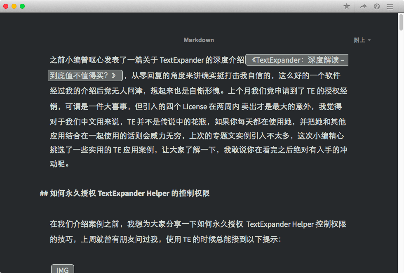This screenshot has width=404, height=273.
Task: Expand the 附上 dropdown
Action: coord(362,40)
